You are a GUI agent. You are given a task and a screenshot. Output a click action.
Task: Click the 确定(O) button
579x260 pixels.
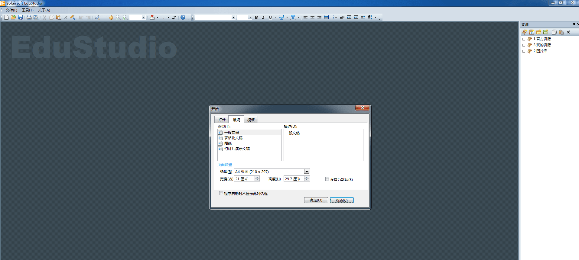[x=316, y=200]
